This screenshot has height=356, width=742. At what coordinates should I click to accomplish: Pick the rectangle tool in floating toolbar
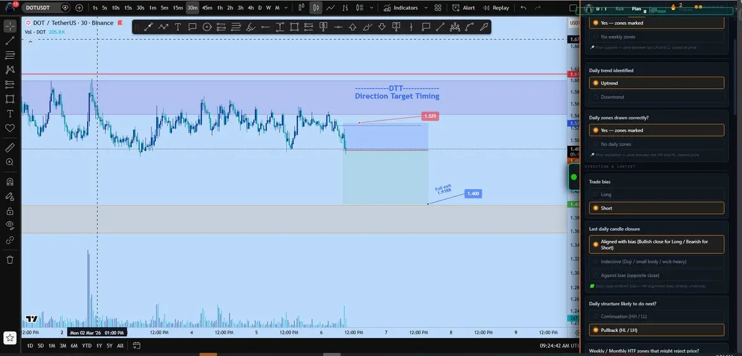click(x=294, y=27)
